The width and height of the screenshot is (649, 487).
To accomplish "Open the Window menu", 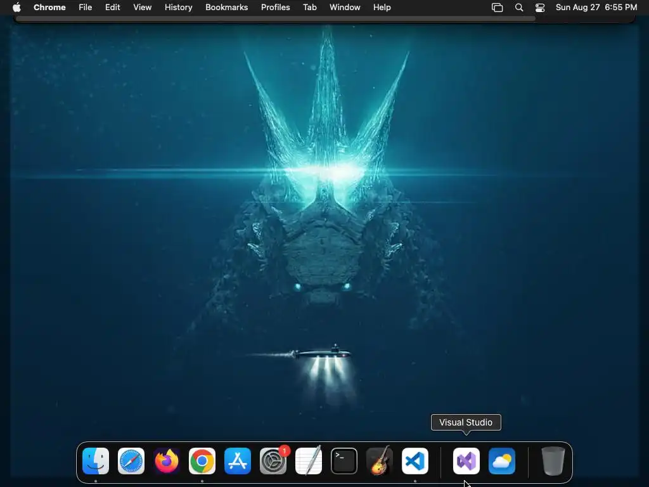I will pyautogui.click(x=345, y=8).
